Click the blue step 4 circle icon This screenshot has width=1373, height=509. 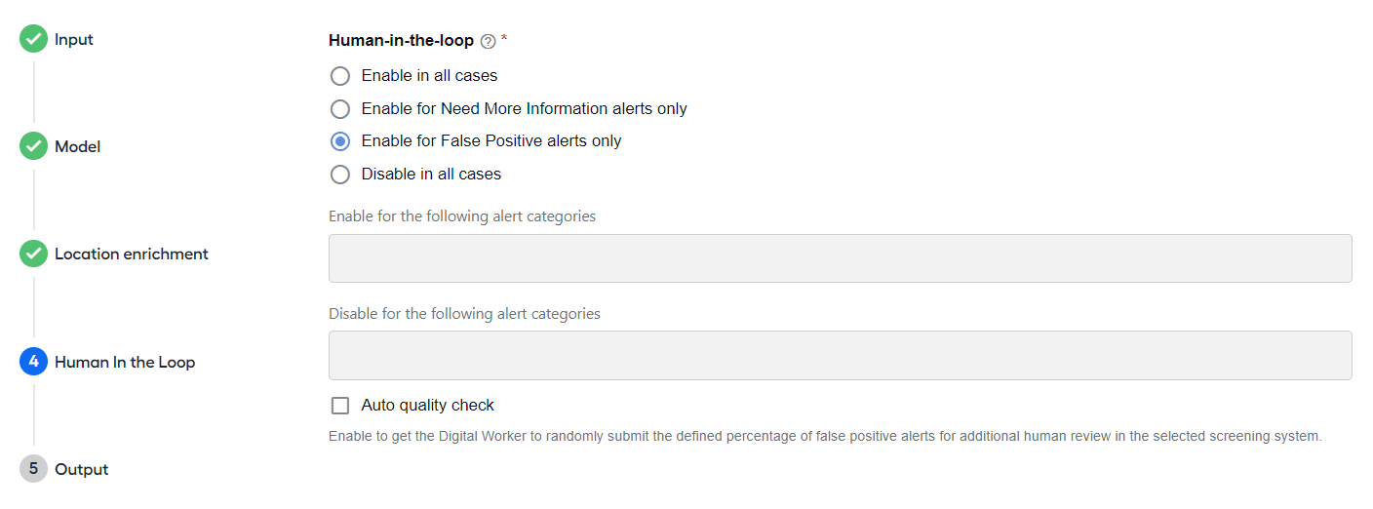click(x=33, y=362)
